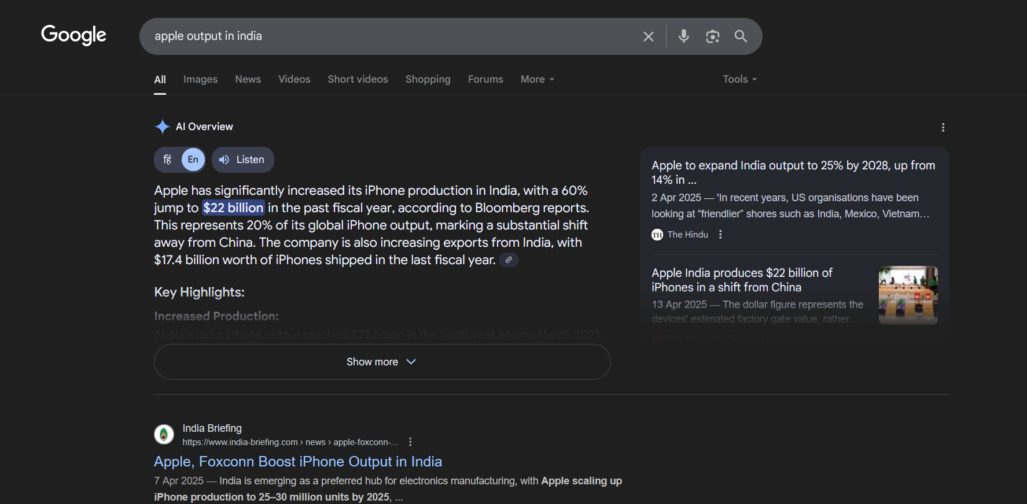The width and height of the screenshot is (1027, 504).
Task: Click the india-briefing.com URL breadcrumb
Action: tap(290, 442)
